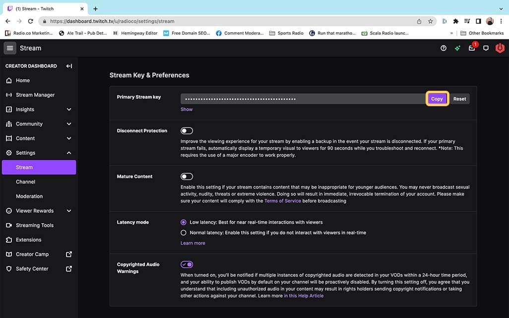Screen dimensions: 509x318
Task: Open the notifications inbox with red badge
Action: point(472,48)
